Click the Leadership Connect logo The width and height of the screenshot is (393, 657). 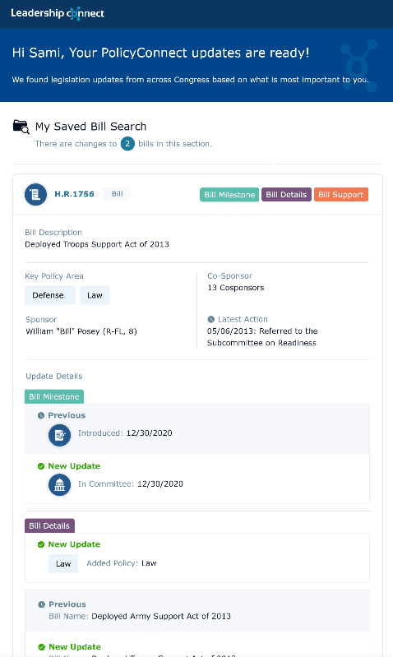tap(58, 13)
